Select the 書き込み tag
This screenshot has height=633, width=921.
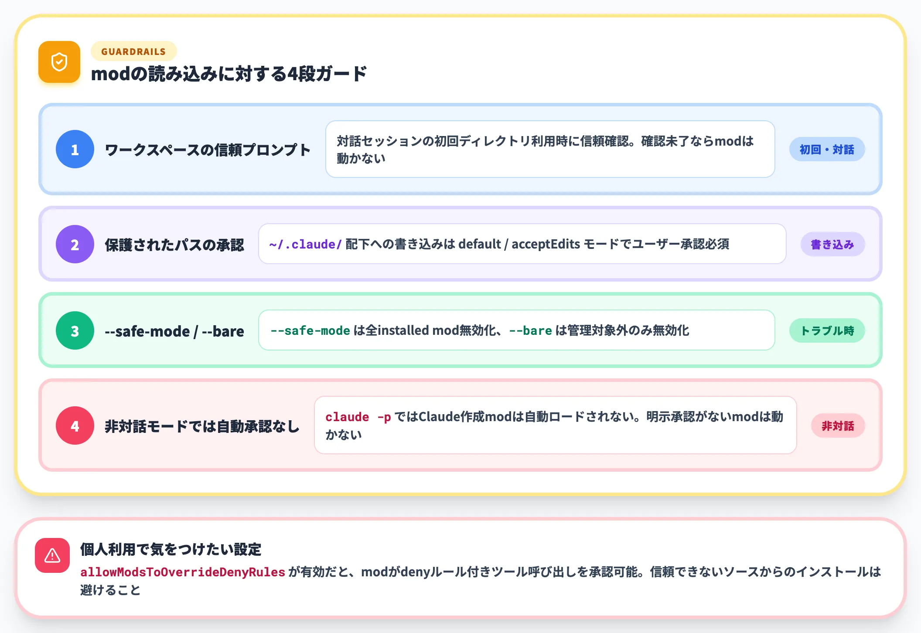pos(832,244)
